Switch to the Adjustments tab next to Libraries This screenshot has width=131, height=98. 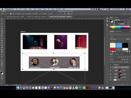click(x=119, y=31)
